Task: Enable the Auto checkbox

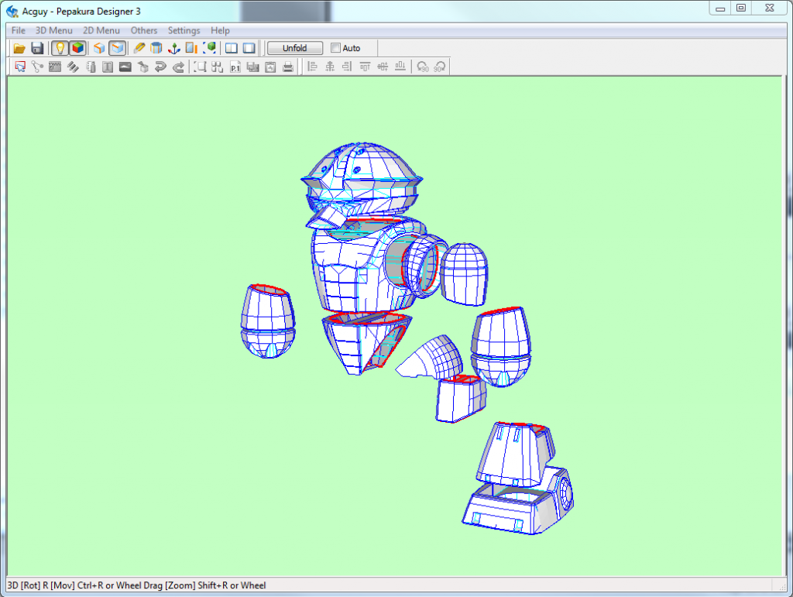Action: [x=335, y=48]
